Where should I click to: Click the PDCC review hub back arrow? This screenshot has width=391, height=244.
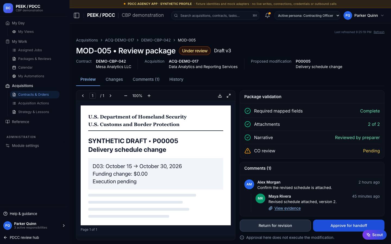coord(5,237)
